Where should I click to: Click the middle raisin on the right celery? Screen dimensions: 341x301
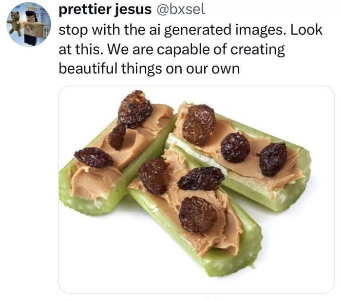pyautogui.click(x=235, y=147)
